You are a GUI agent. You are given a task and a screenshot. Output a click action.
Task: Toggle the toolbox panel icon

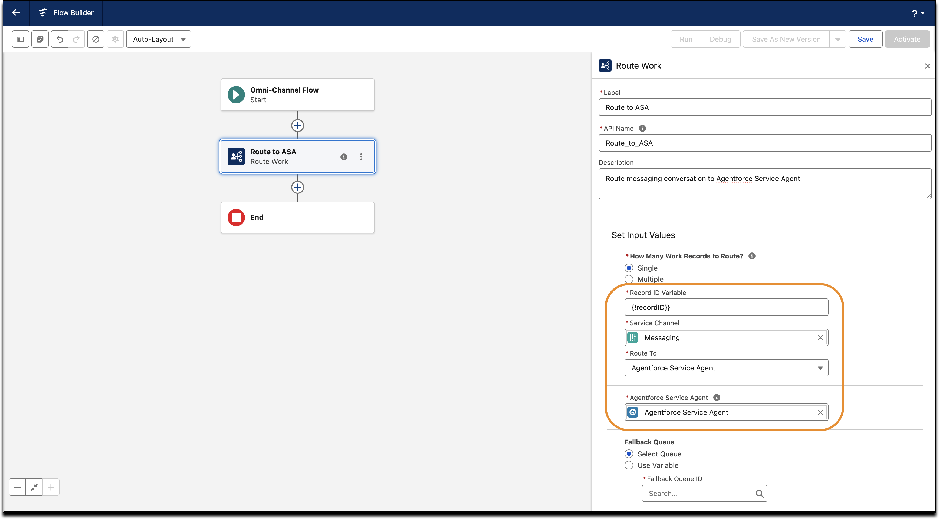20,39
